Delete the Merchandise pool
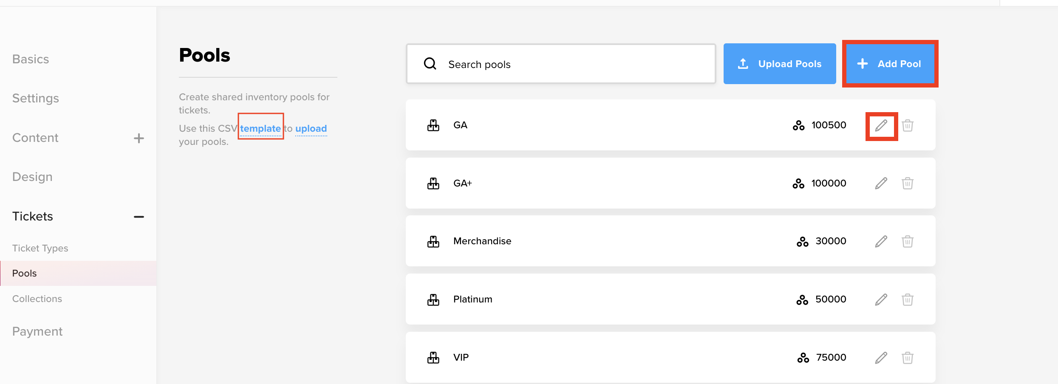 point(908,241)
